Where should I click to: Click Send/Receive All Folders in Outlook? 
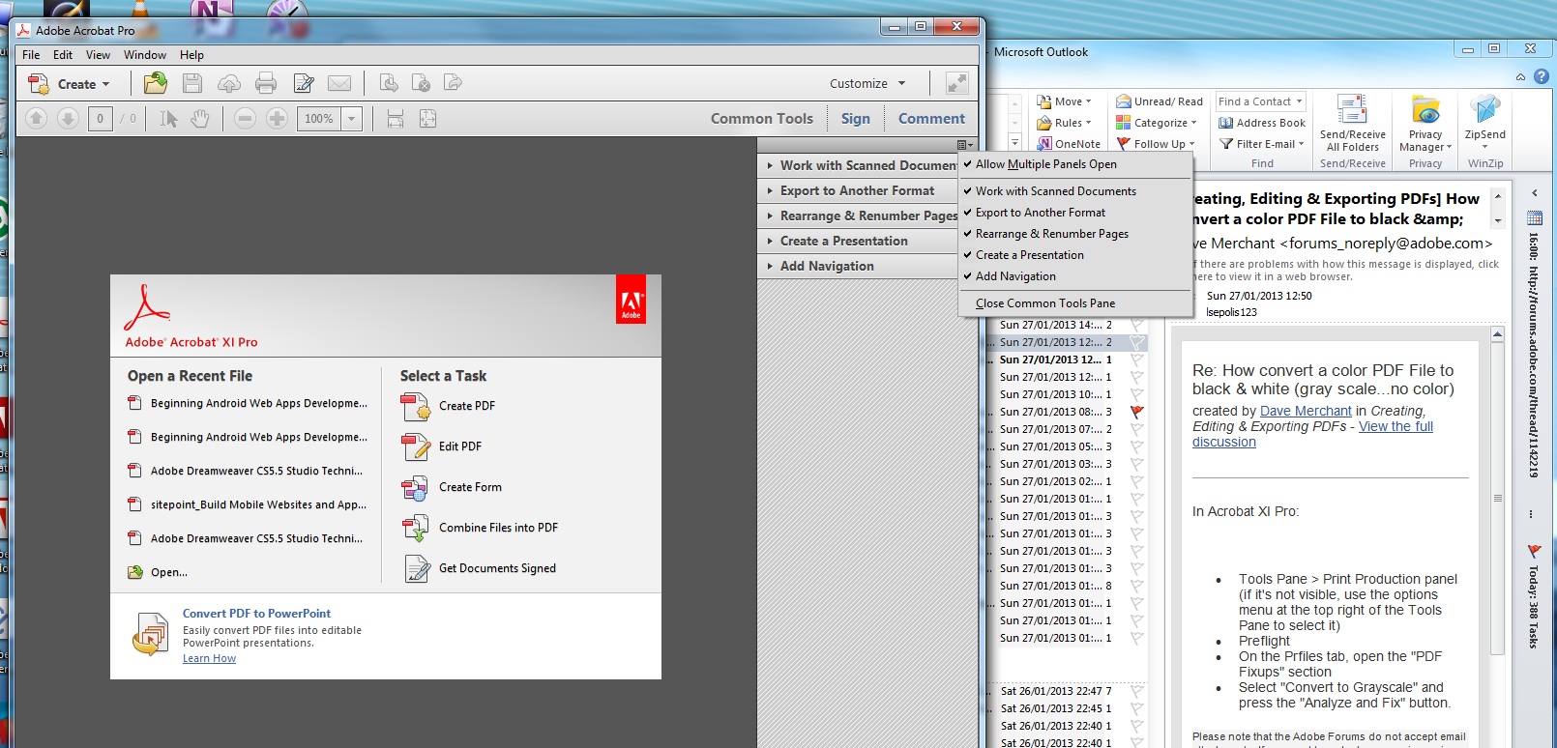pos(1352,123)
